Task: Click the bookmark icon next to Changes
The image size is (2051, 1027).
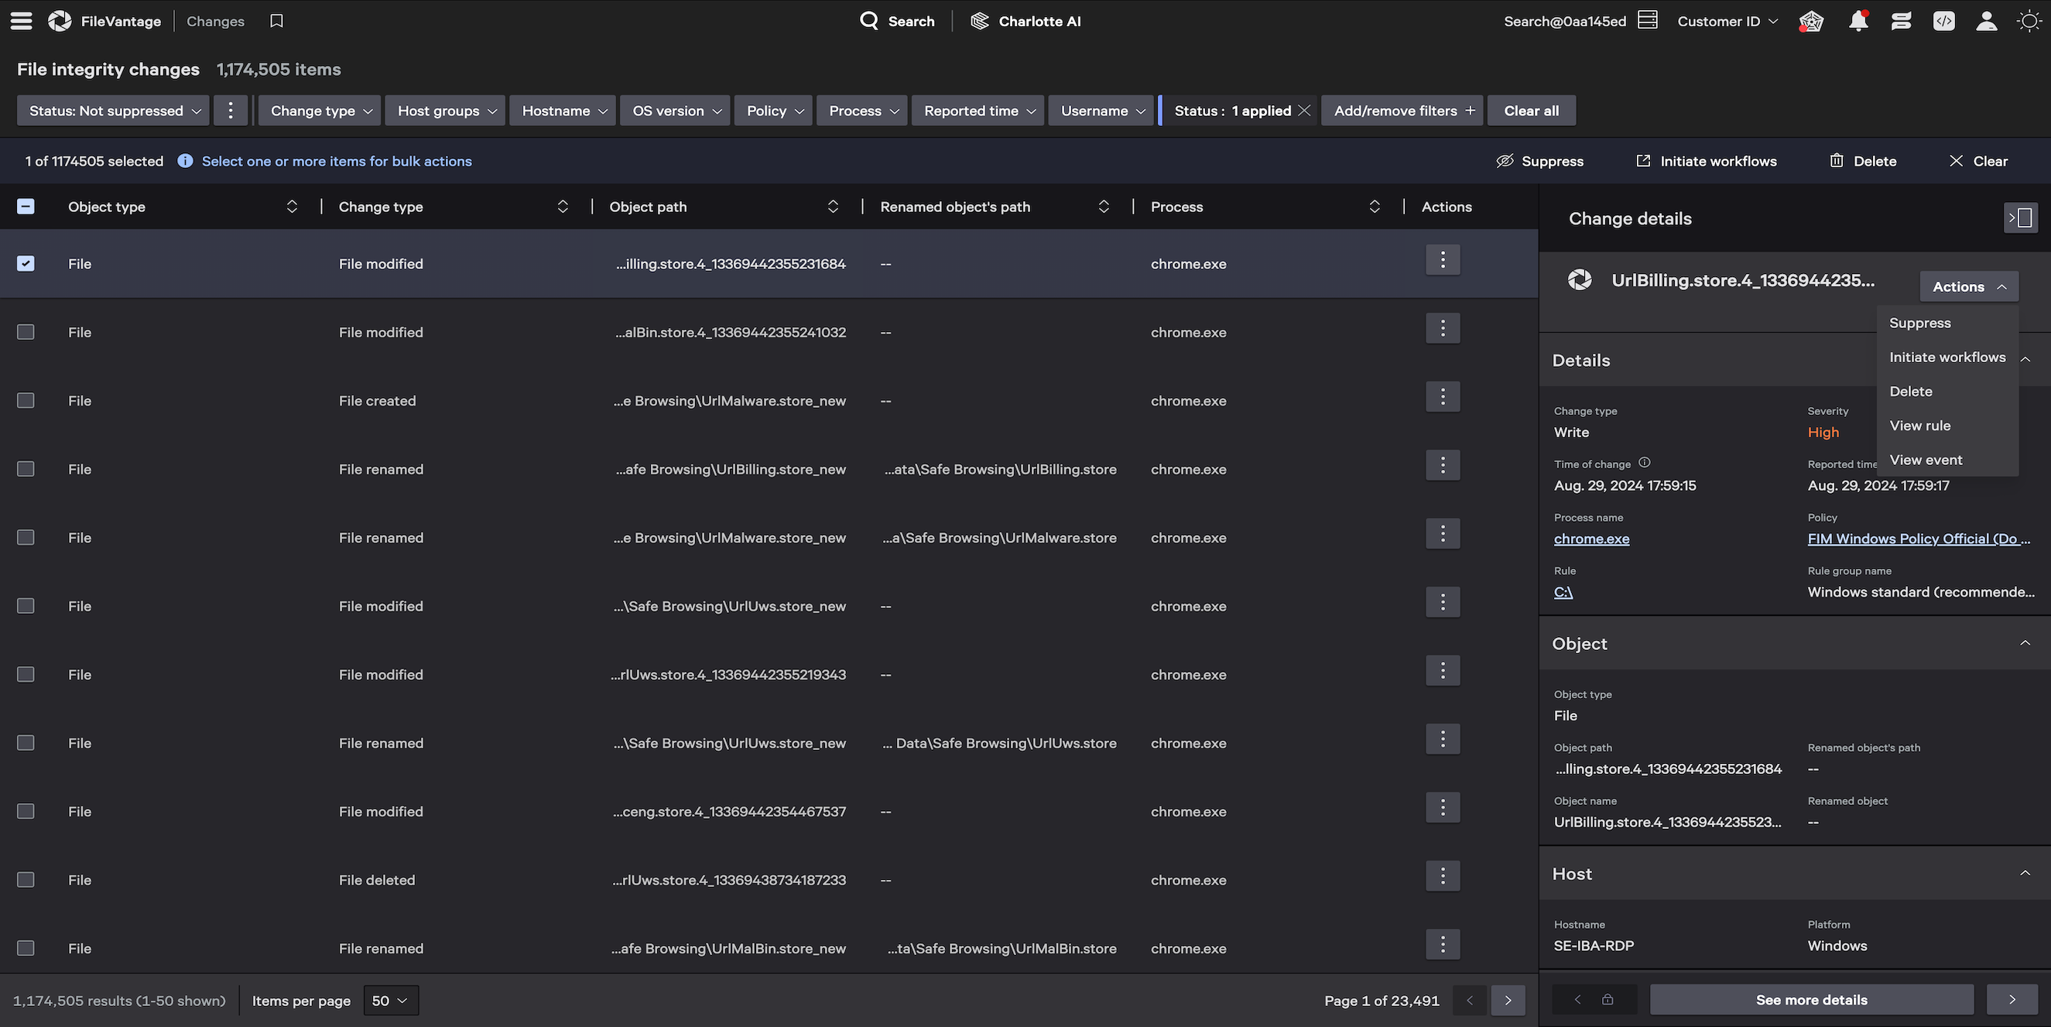Action: pos(276,21)
